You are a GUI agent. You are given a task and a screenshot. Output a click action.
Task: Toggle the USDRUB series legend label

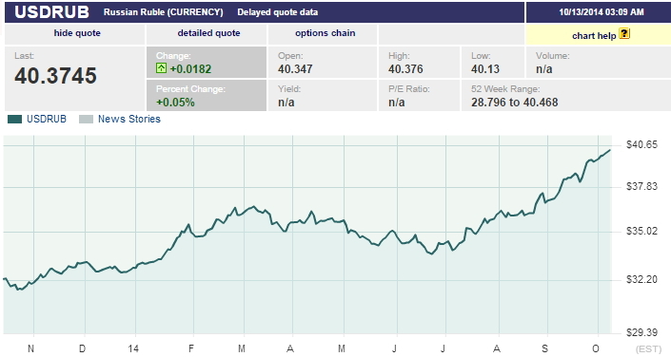(47, 119)
